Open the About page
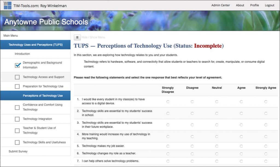This screenshot has height=167, width=280. (240, 5)
